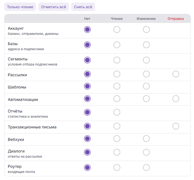This screenshot has width=194, height=180.
Task: Click the Изменение column header
Action: [x=146, y=19]
